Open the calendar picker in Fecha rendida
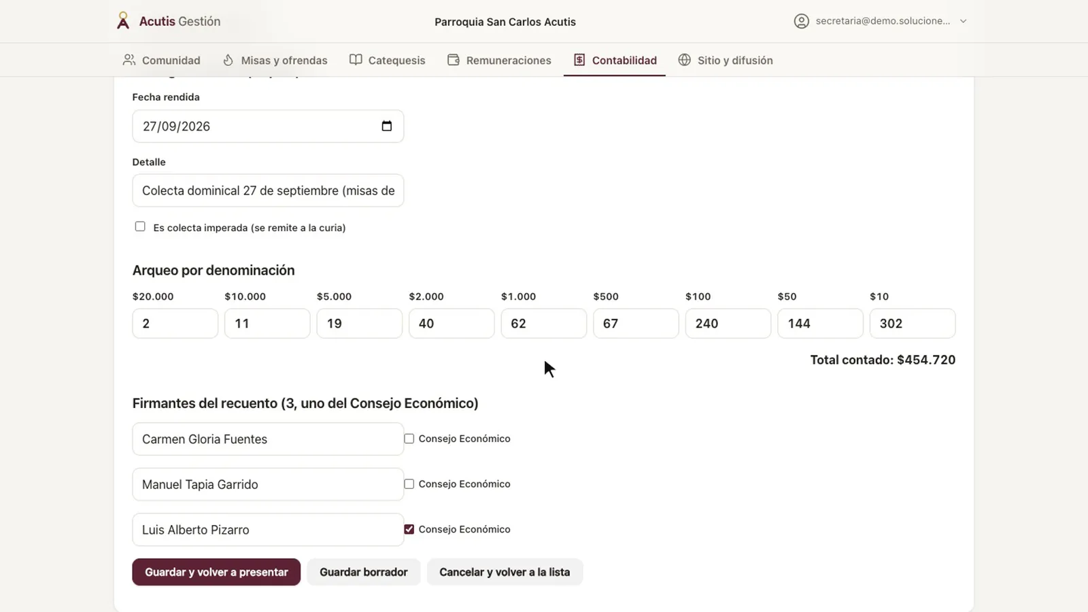This screenshot has height=612, width=1088. pos(387,126)
